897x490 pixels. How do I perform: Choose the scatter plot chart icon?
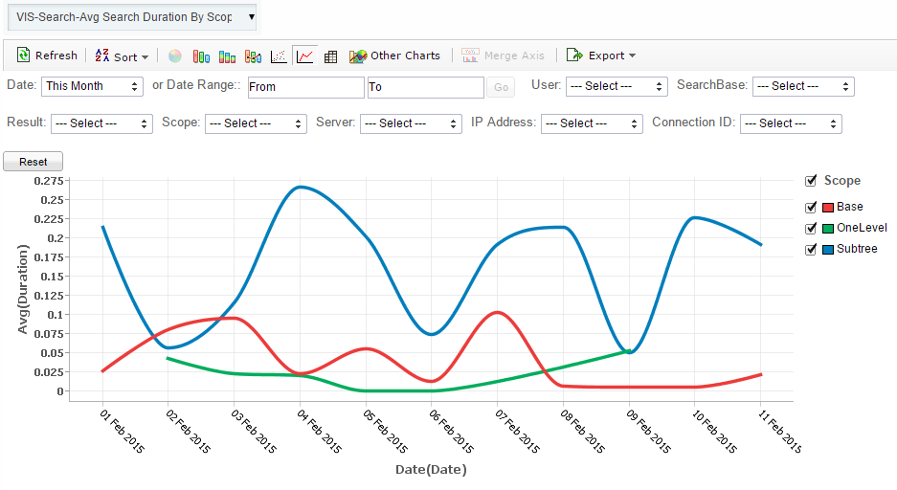click(x=279, y=56)
